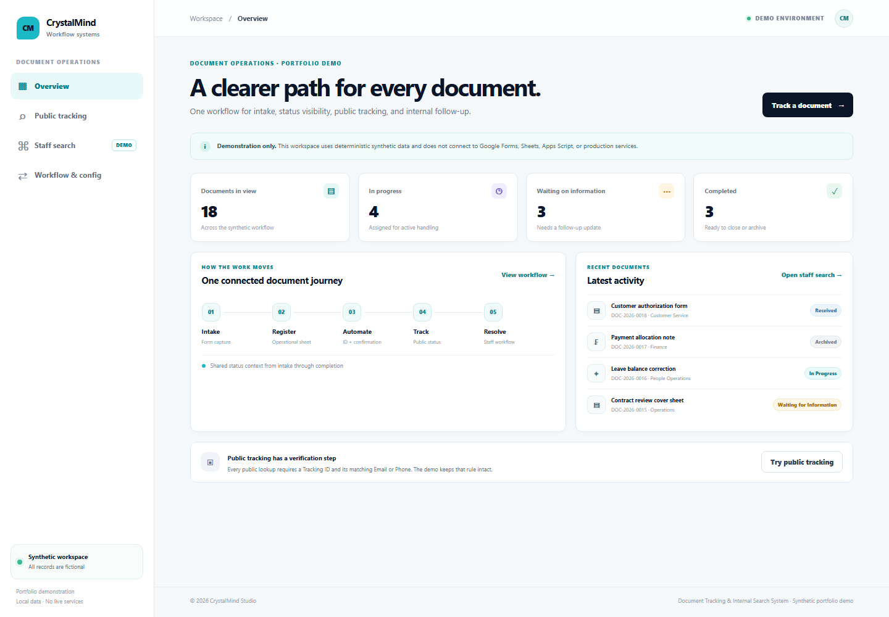Click the Documents in view card icon
Viewport: 889px width, 617px height.
332,191
